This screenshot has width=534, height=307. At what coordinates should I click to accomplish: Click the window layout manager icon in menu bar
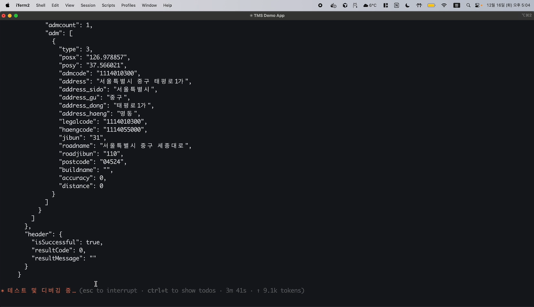coord(386,5)
